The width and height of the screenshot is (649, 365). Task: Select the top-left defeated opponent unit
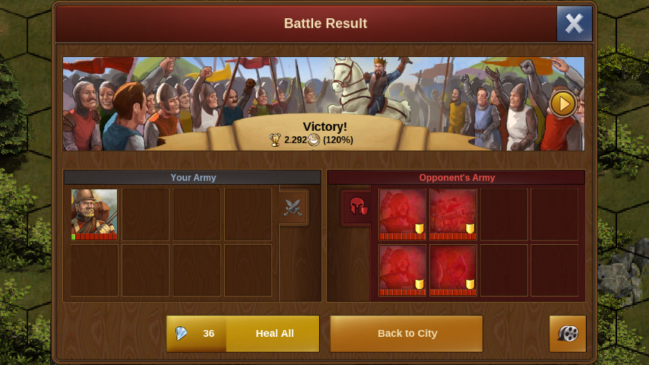pos(402,214)
